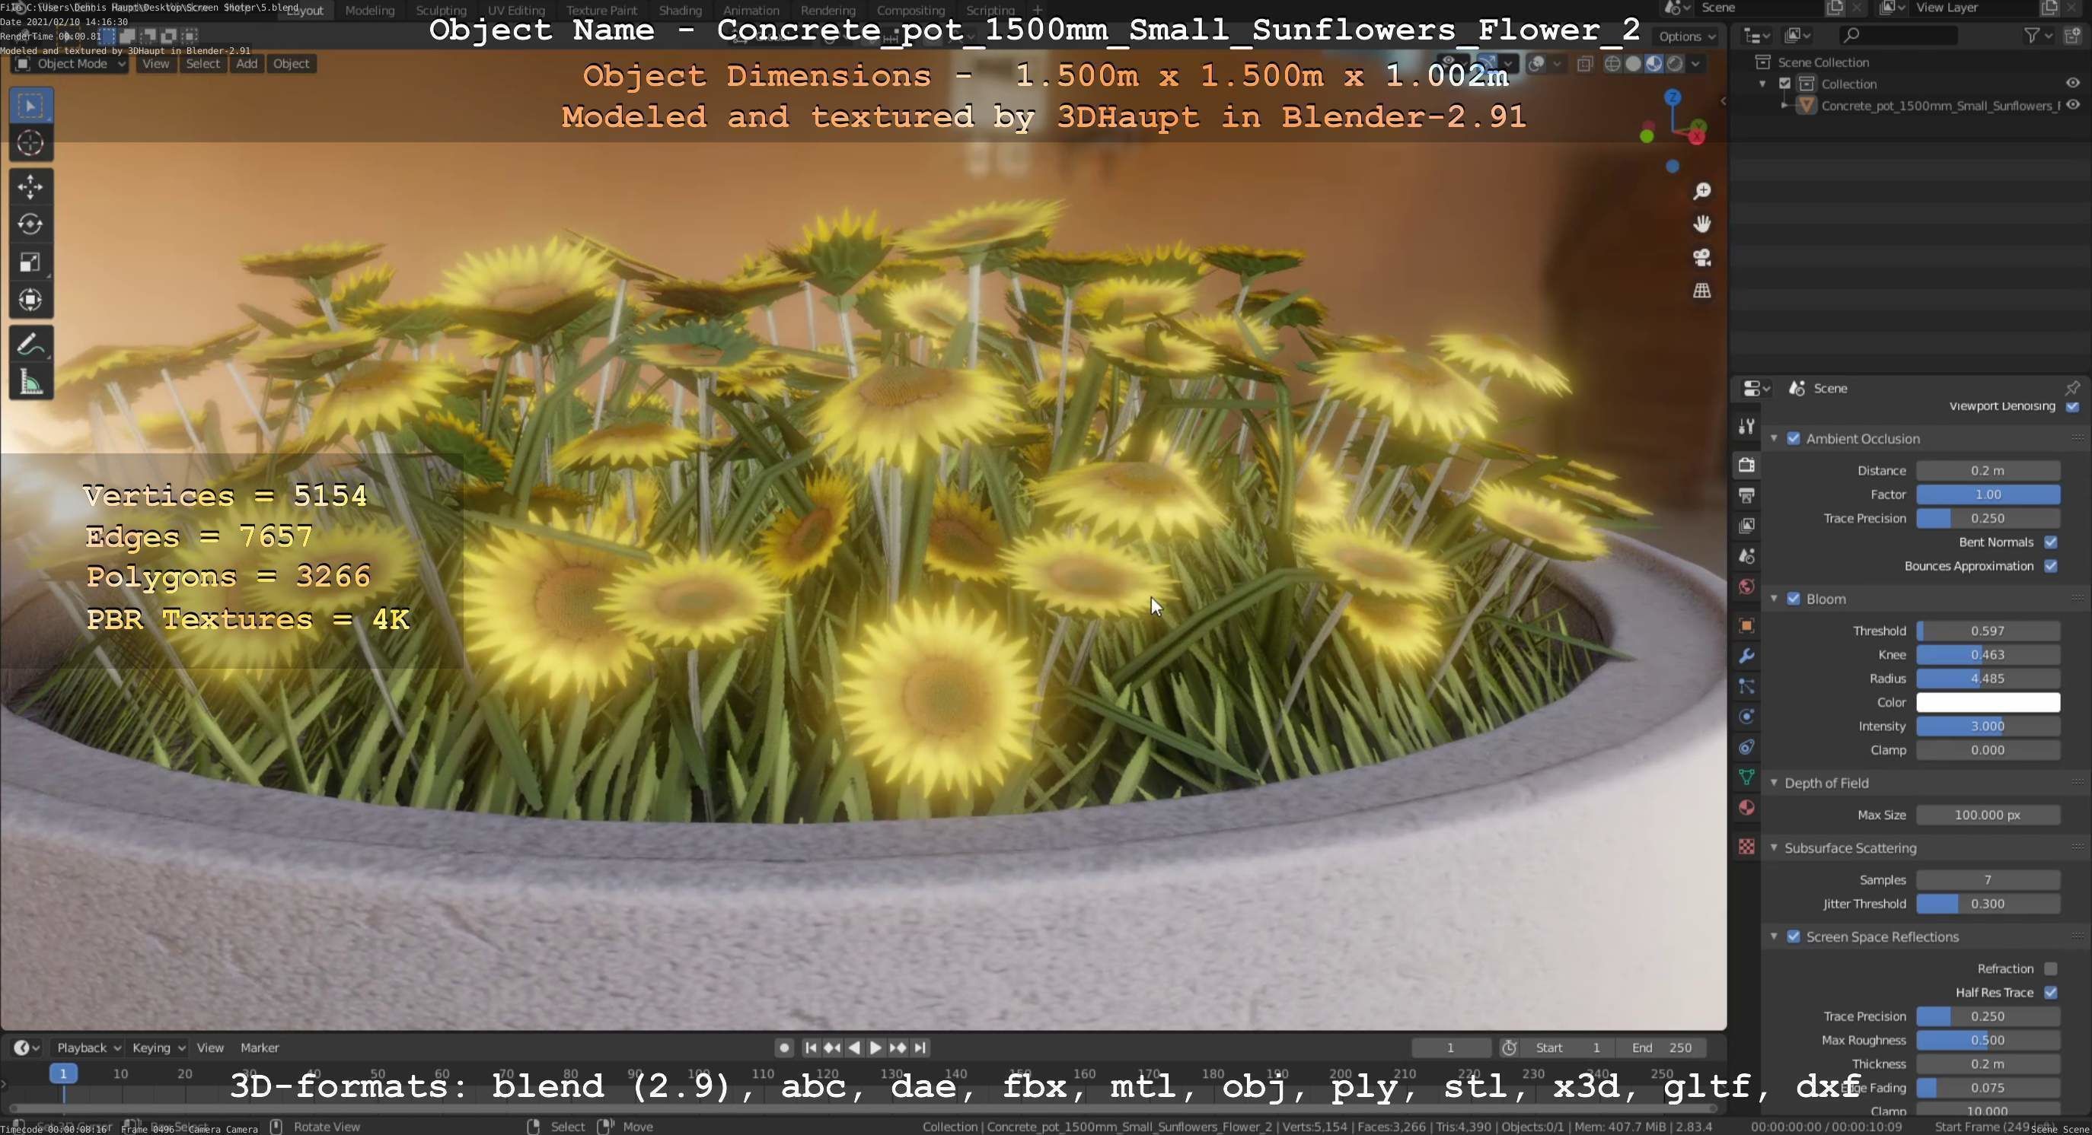Collapse the Ambient Occlusion panel
The width and height of the screenshot is (2092, 1135).
pos(1774,439)
